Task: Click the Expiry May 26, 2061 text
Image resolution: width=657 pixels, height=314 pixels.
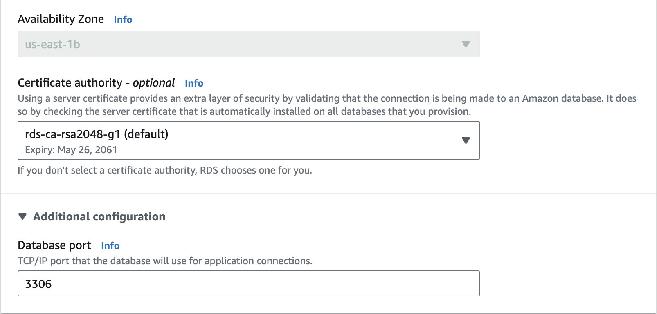Action: (71, 150)
